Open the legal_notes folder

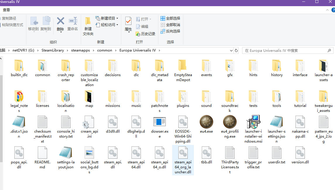[19, 97]
